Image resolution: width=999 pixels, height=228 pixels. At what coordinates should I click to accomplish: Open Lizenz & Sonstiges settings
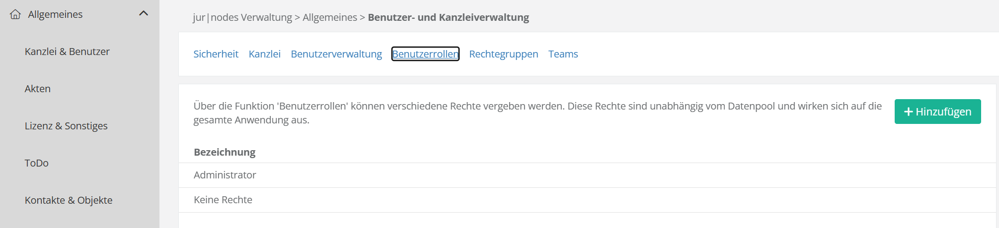point(66,126)
